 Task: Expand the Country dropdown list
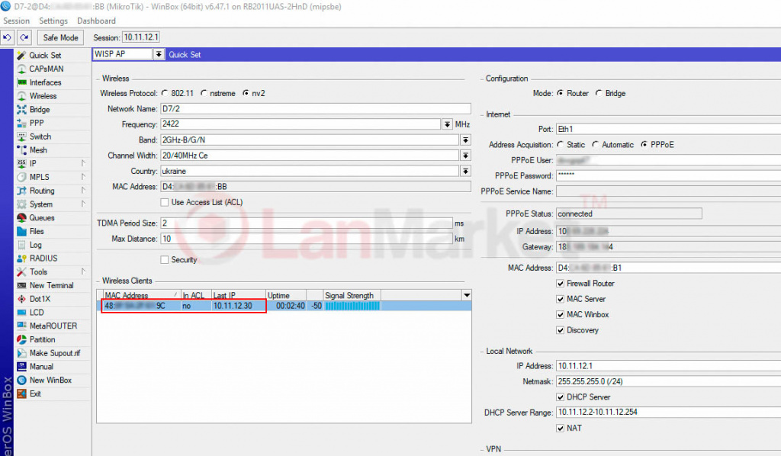tap(465, 171)
